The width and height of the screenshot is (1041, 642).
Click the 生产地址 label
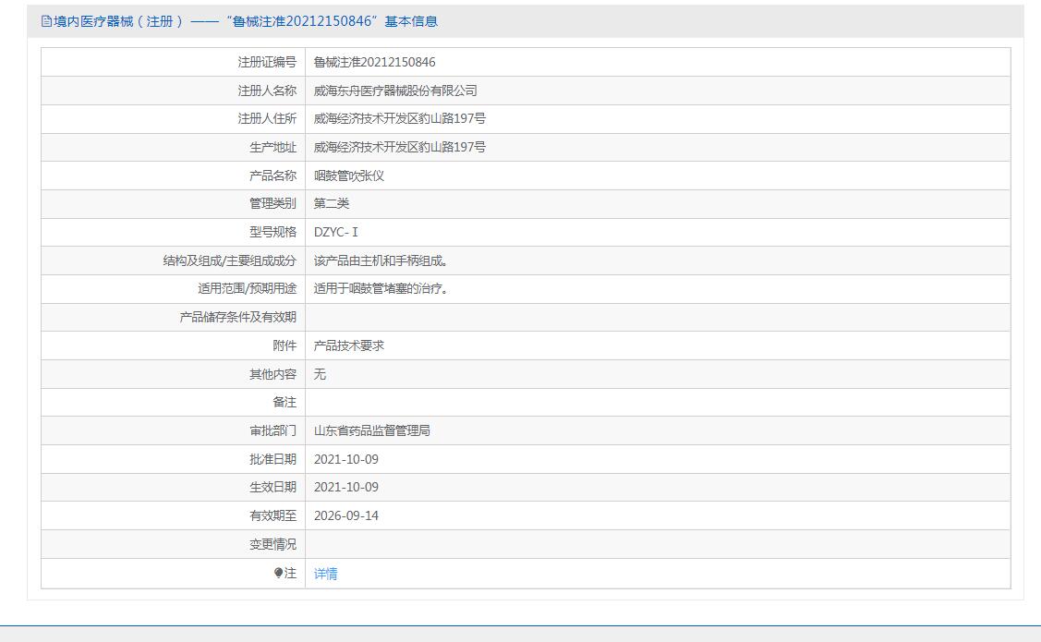pyautogui.click(x=272, y=148)
